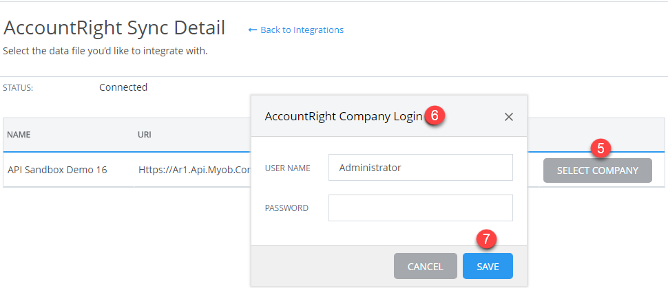The height and width of the screenshot is (288, 668).
Task: Click the Connected status value
Action: point(123,87)
